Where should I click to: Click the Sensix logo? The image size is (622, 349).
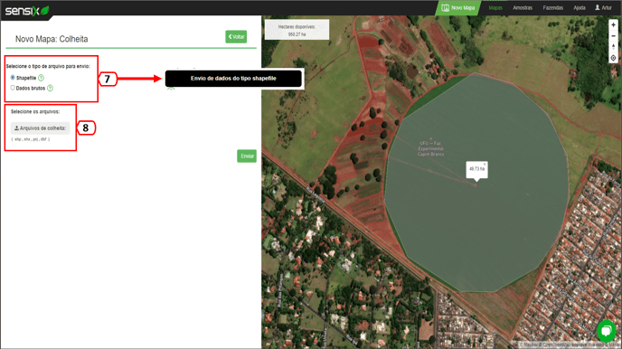coord(27,11)
